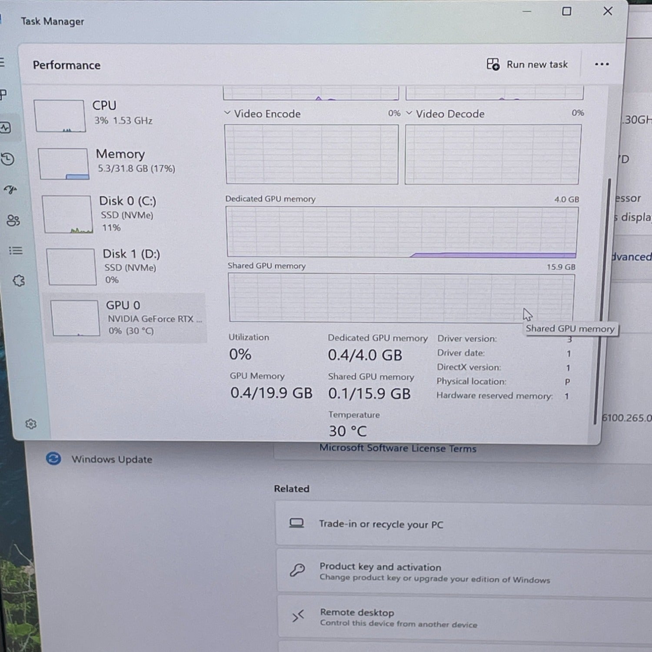Open Task Manager settings gear
Image resolution: width=652 pixels, height=652 pixels.
tap(31, 424)
